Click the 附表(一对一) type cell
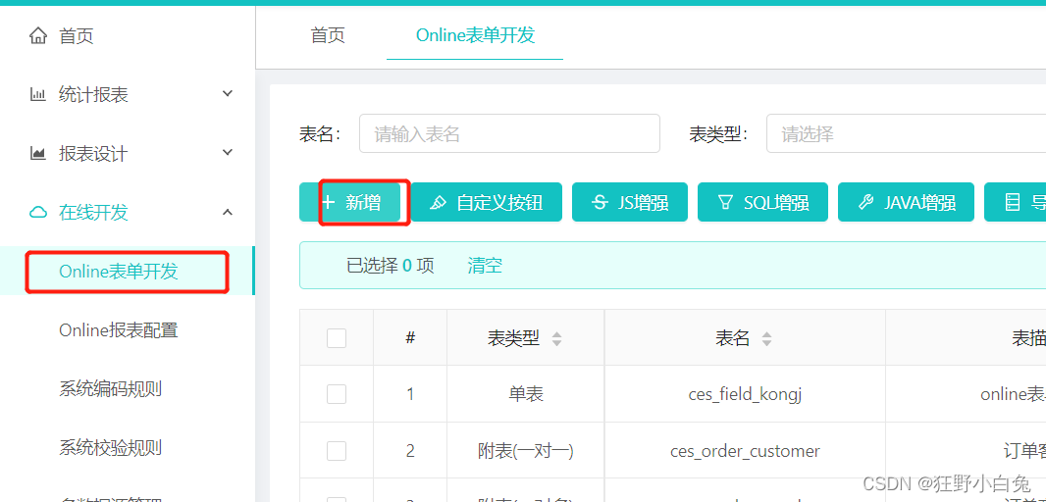The image size is (1046, 502). point(526,451)
